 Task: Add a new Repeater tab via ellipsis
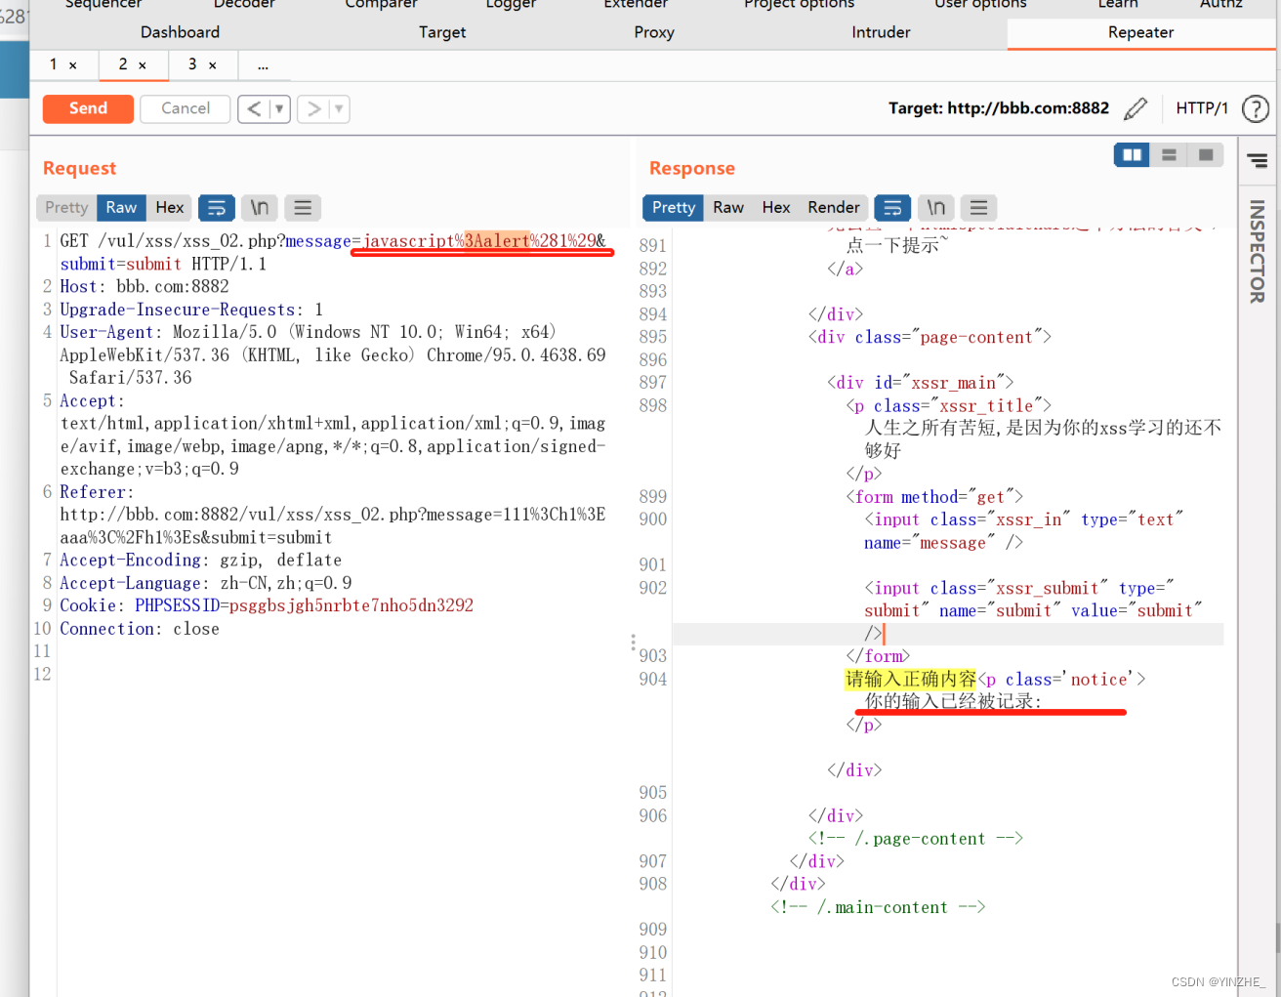coord(263,65)
